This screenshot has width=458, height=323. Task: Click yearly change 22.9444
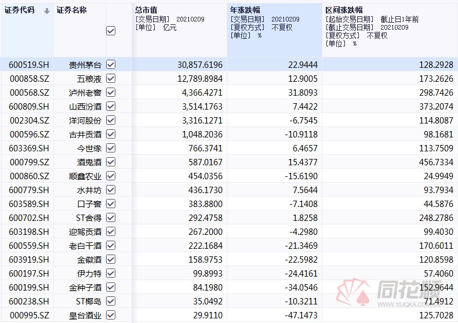click(303, 64)
